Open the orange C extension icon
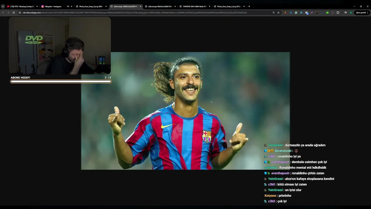 coord(285,12)
